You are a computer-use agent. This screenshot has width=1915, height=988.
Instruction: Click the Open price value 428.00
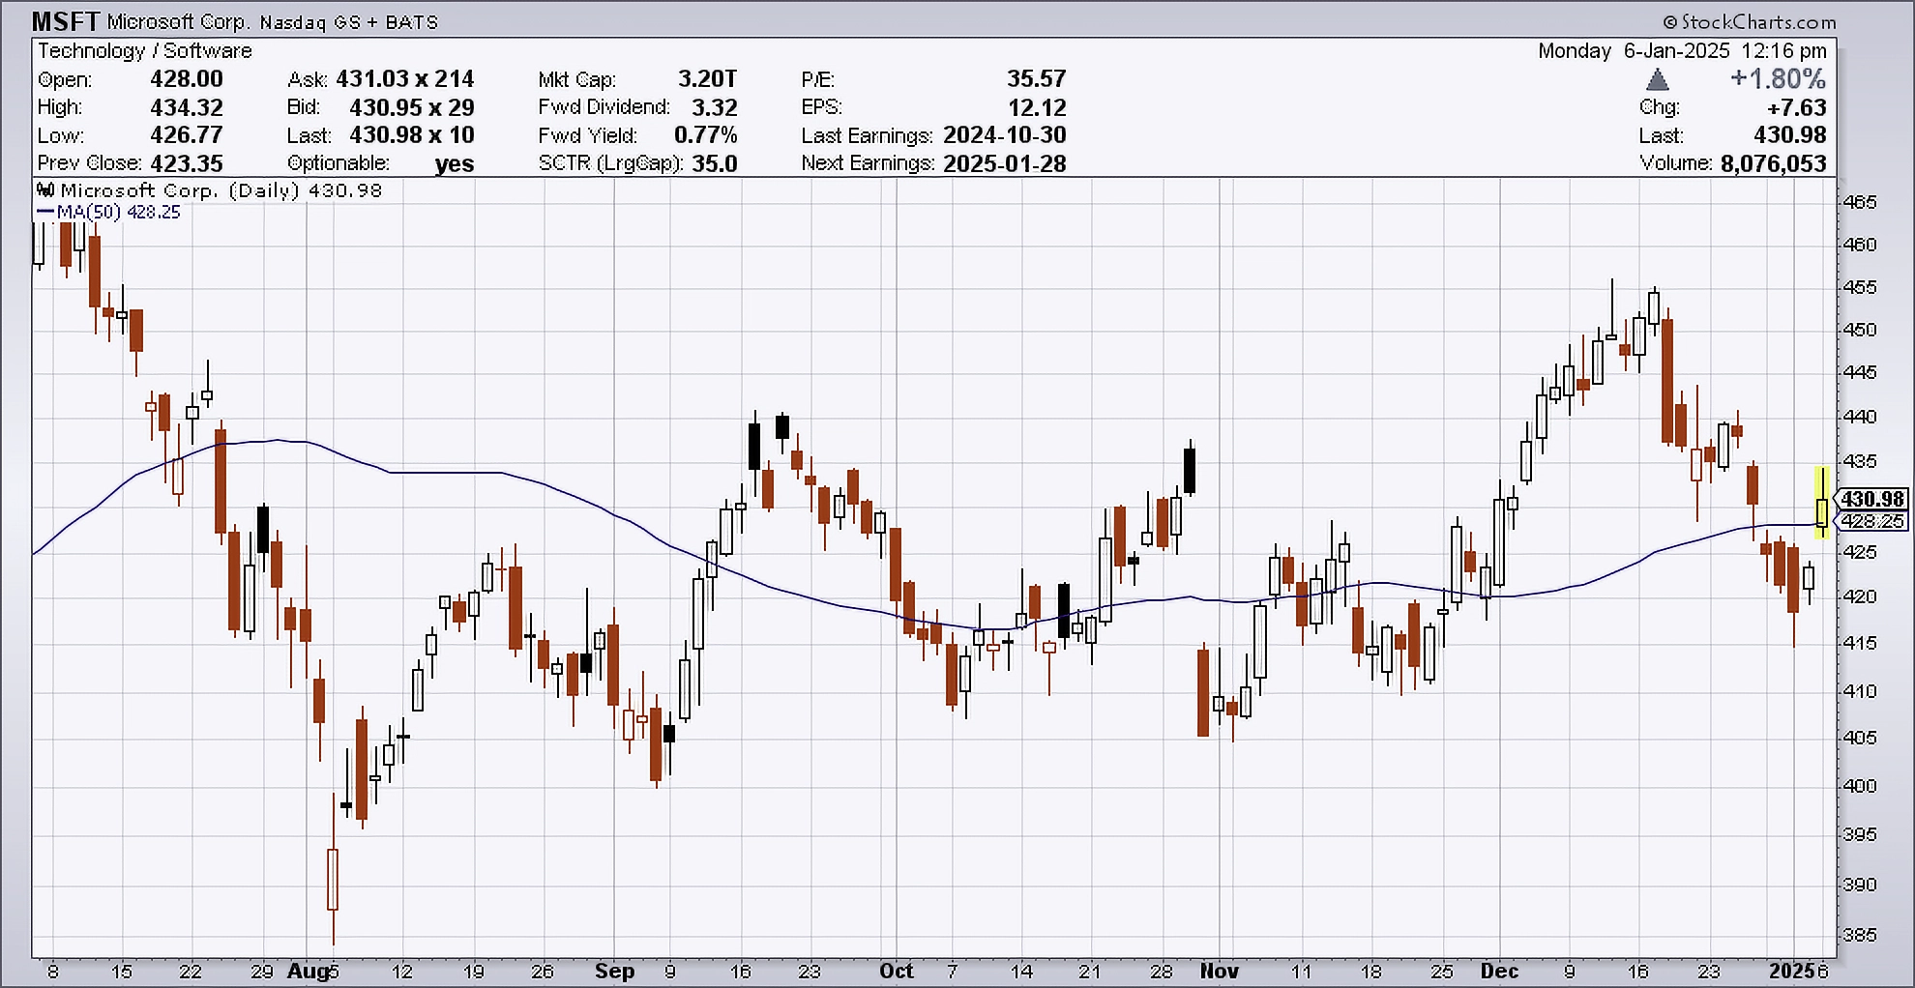pos(187,79)
